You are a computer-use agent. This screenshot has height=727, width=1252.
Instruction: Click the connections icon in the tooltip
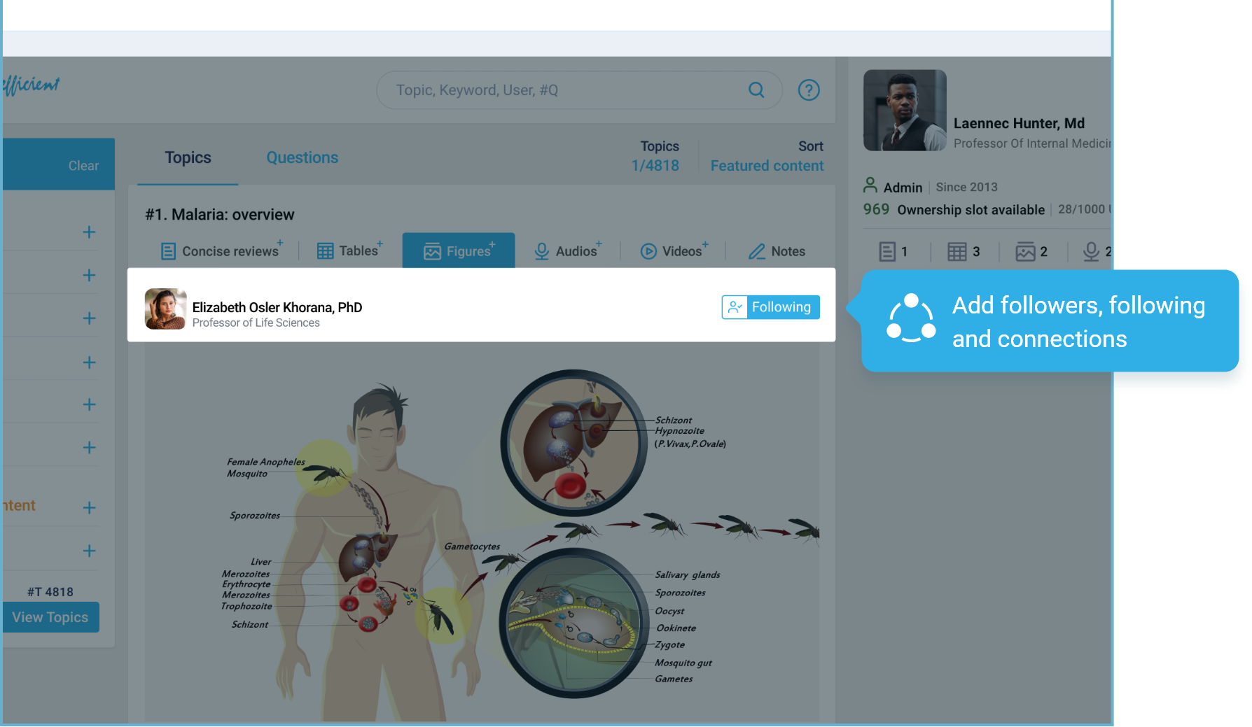click(911, 319)
